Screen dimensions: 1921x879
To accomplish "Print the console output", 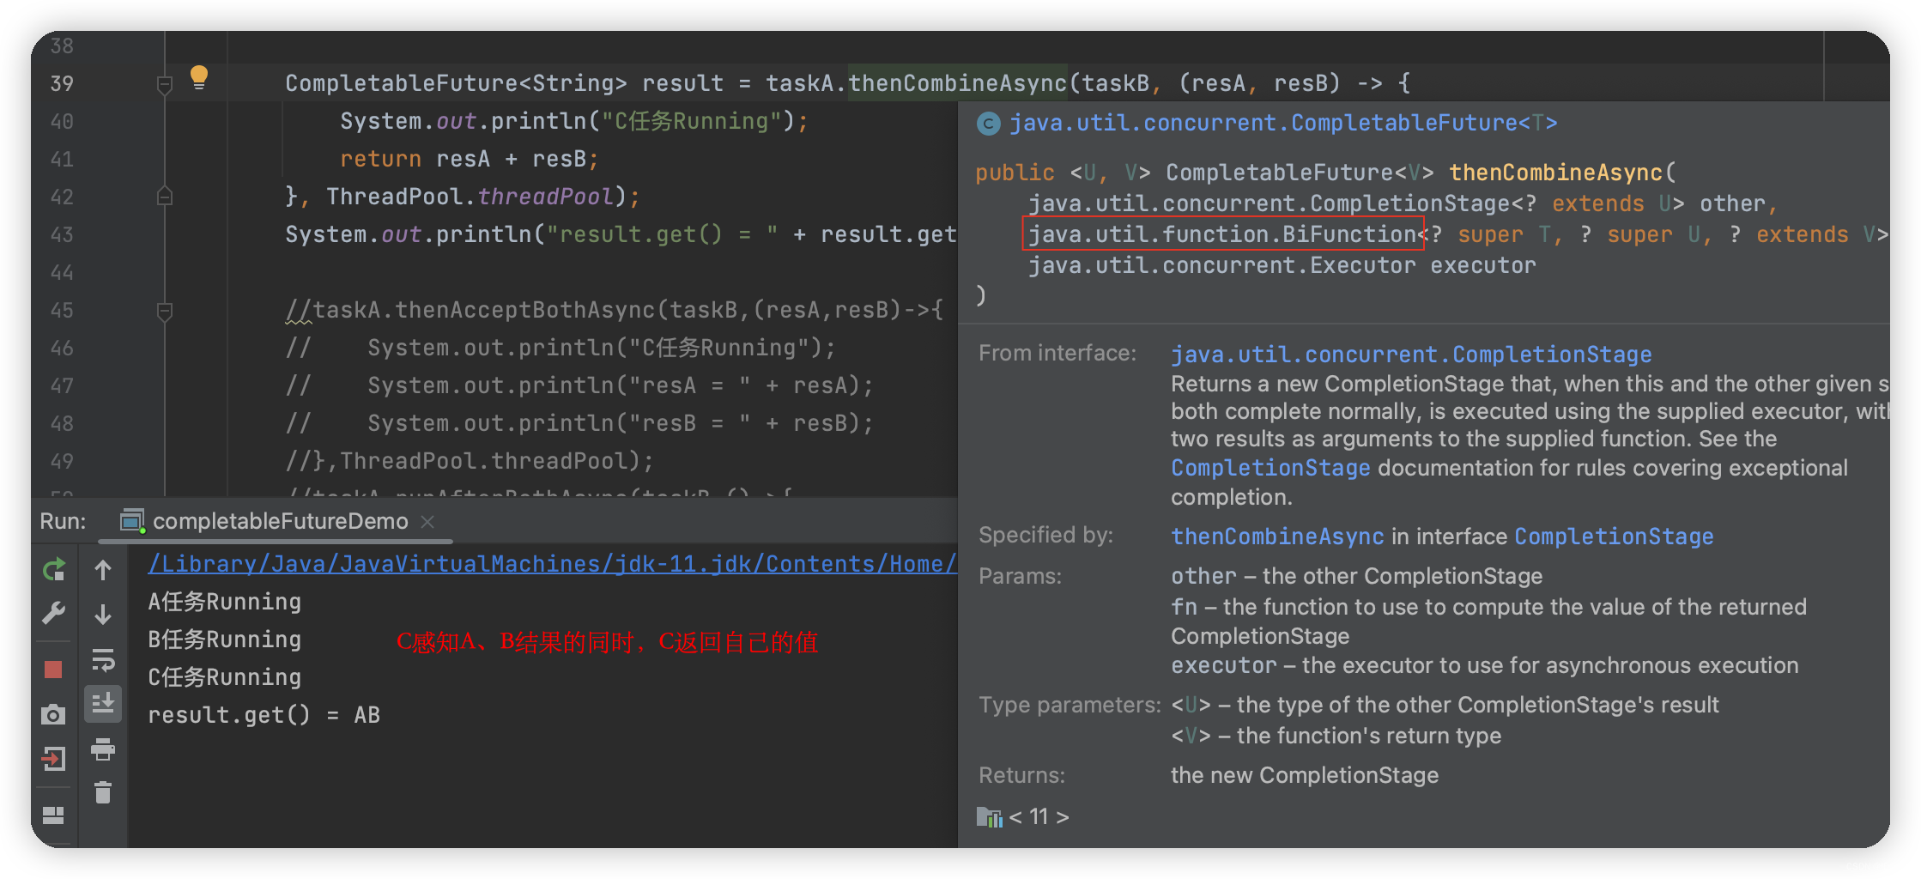I will point(103,749).
